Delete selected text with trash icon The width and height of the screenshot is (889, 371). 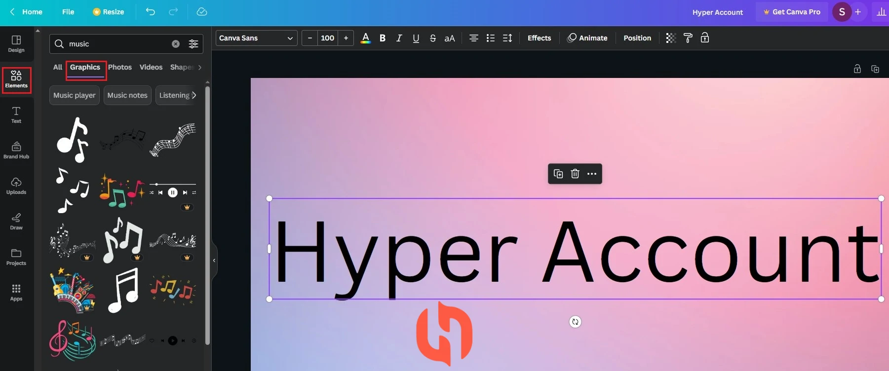575,174
